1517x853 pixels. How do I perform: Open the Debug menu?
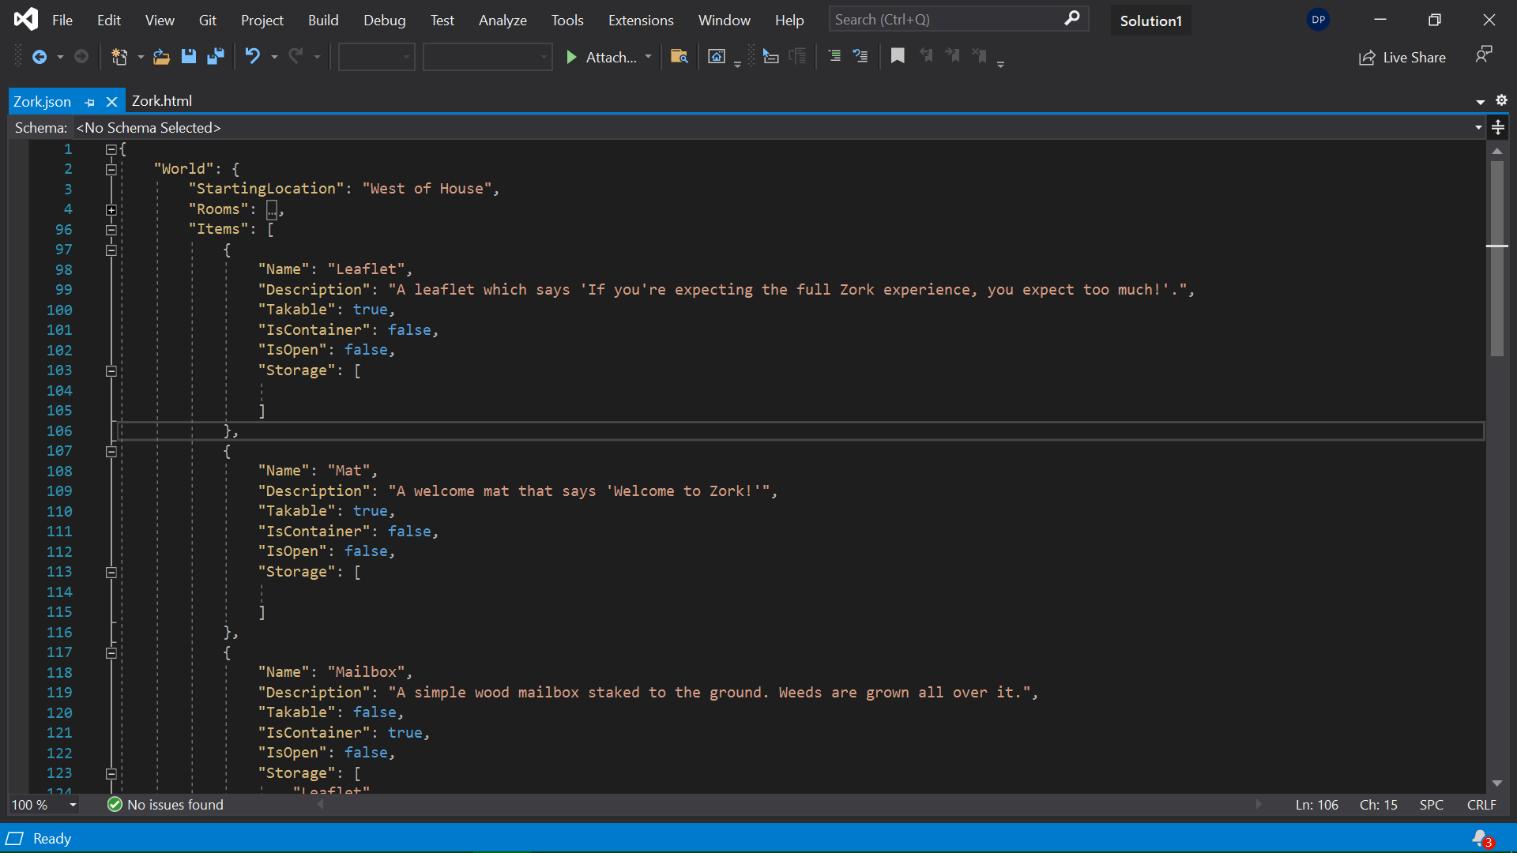384,21
